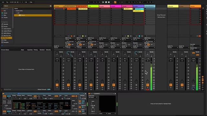
Task: Start playback with the transport Play button
Action: 103,2
